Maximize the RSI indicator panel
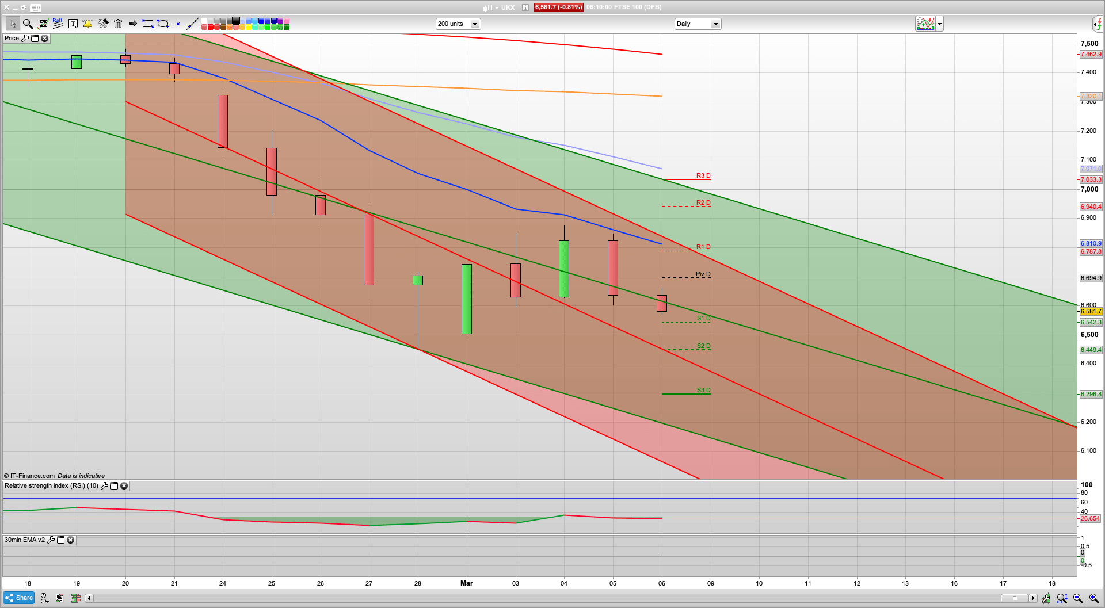 114,486
